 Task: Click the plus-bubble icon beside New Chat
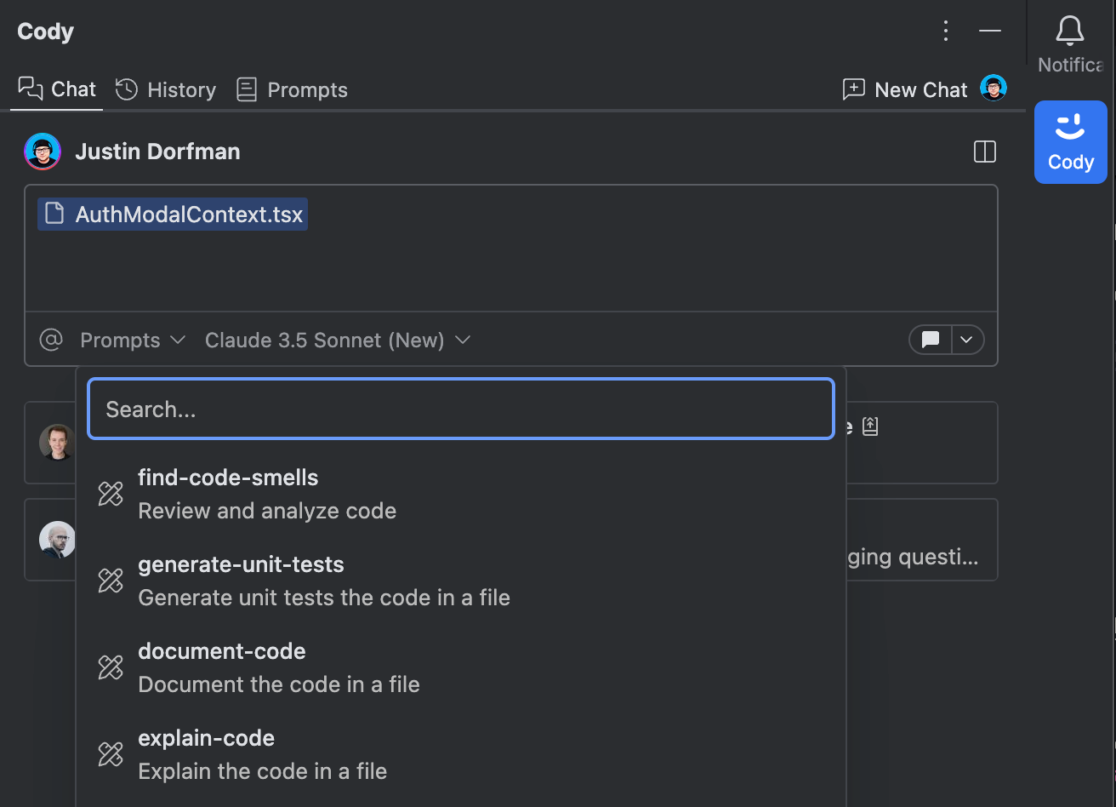tap(853, 89)
